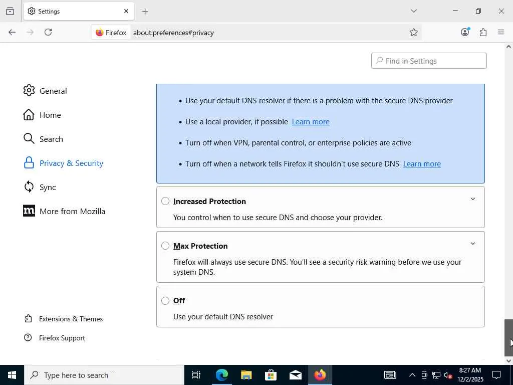Switch to the Search settings category
Image resolution: width=513 pixels, height=385 pixels.
[51, 139]
